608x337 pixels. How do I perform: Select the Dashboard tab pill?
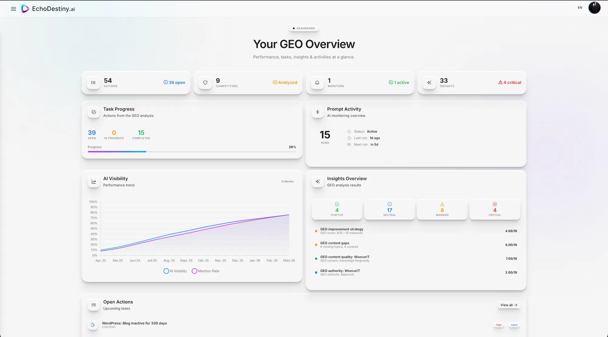[x=304, y=28]
